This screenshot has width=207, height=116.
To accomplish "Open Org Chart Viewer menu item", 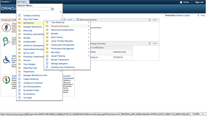I will (31, 19).
